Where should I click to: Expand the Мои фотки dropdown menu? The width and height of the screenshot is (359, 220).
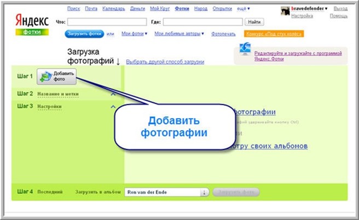pos(134,33)
